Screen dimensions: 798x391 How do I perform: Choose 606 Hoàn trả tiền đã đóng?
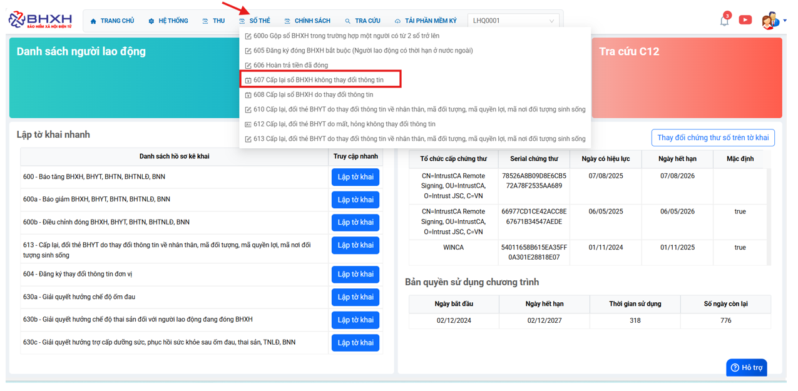[x=290, y=65]
